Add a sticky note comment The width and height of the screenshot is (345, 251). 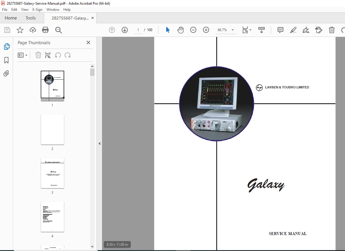[280, 30]
